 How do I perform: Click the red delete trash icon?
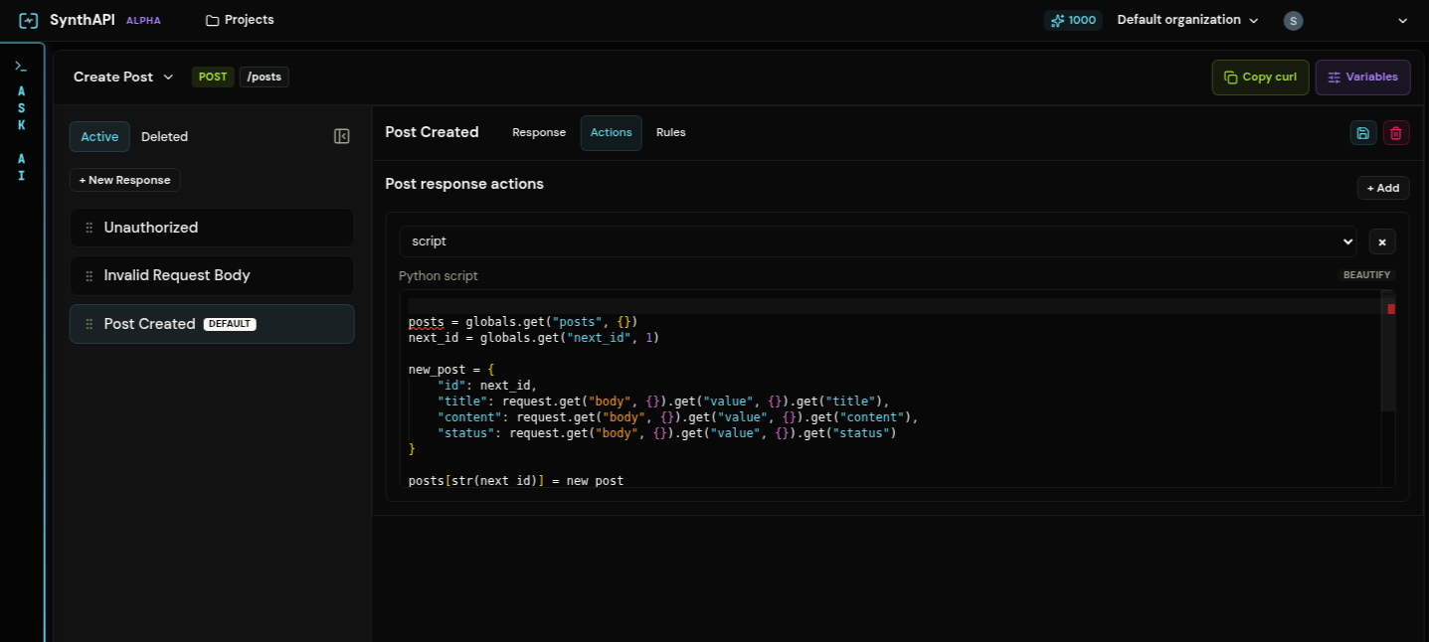point(1396,133)
